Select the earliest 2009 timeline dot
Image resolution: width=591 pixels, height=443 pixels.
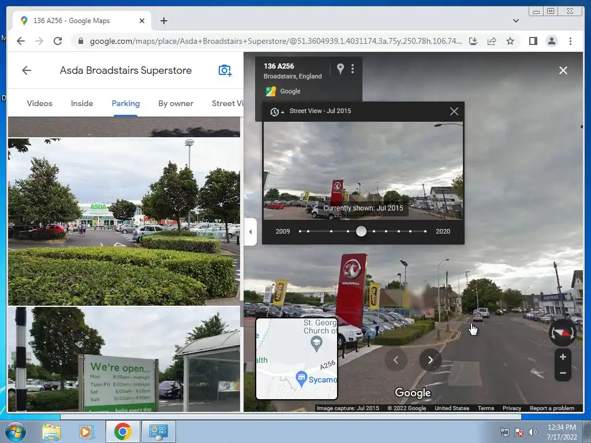[300, 231]
